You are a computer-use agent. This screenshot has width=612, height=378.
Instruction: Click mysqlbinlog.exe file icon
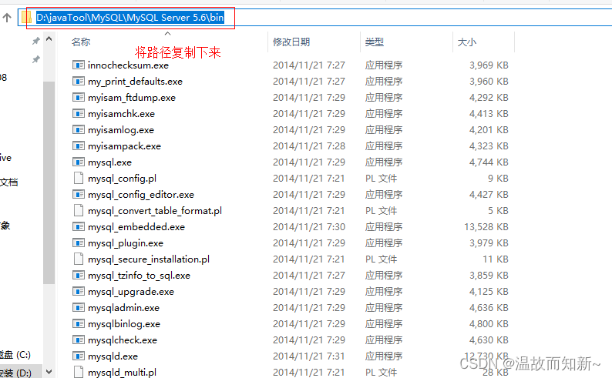point(79,324)
